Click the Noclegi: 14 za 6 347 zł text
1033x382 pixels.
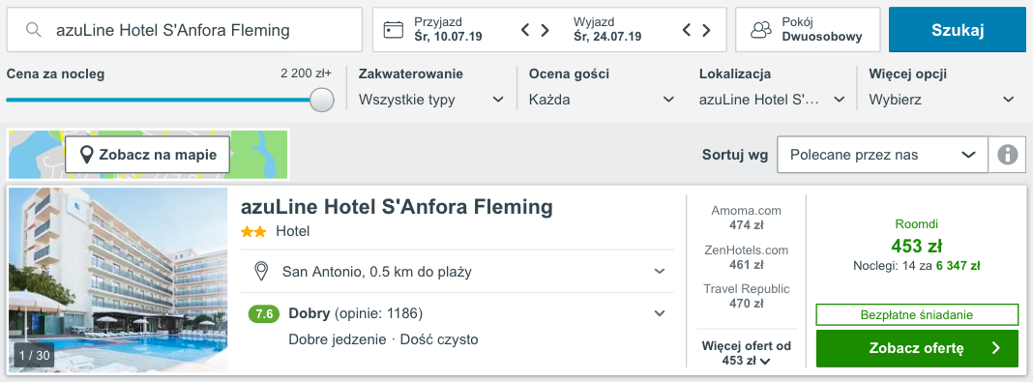click(917, 266)
